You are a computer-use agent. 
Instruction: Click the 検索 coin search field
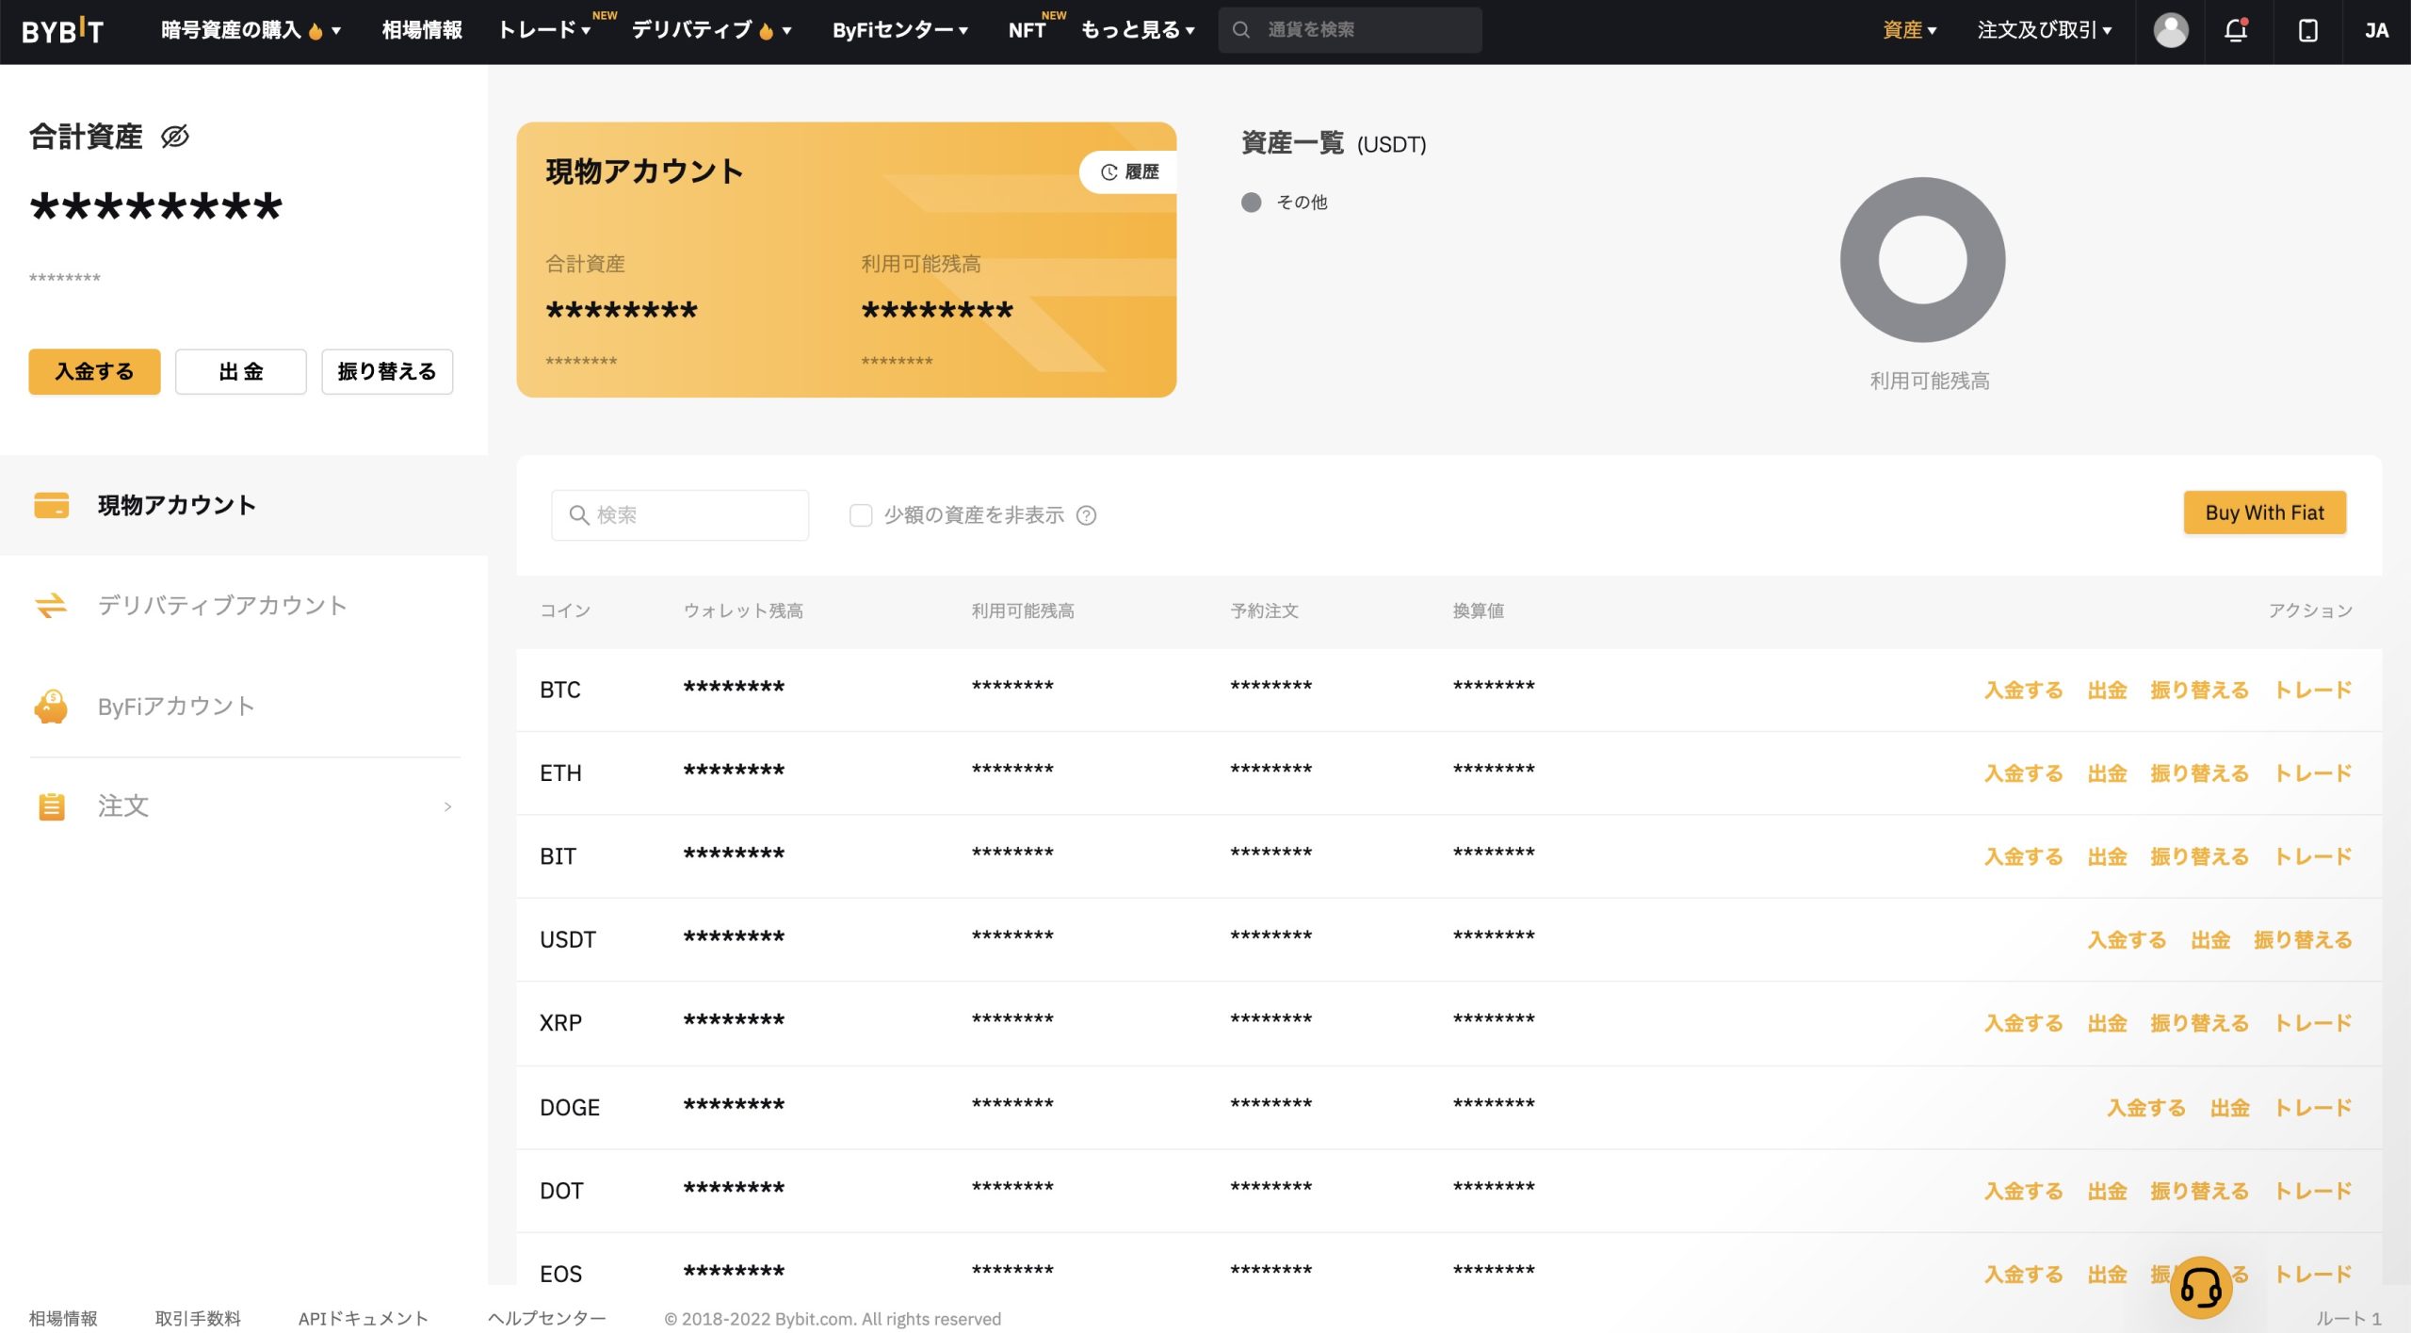coord(680,515)
